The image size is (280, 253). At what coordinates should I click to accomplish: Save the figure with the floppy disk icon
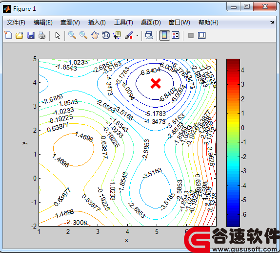[x=31, y=35]
